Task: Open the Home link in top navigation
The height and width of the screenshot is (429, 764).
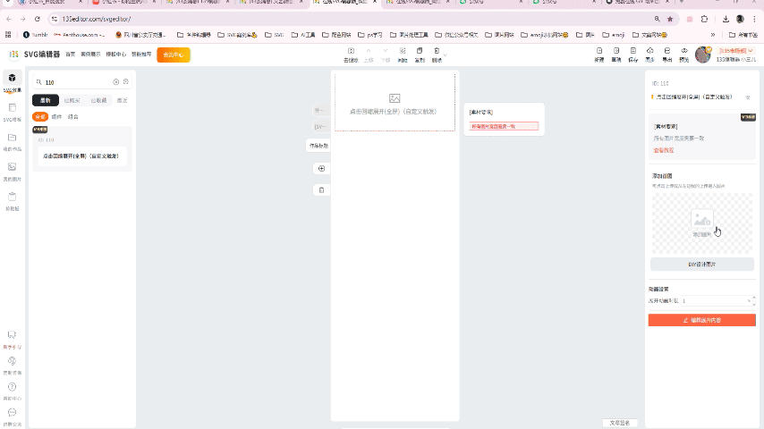Action: click(x=71, y=55)
